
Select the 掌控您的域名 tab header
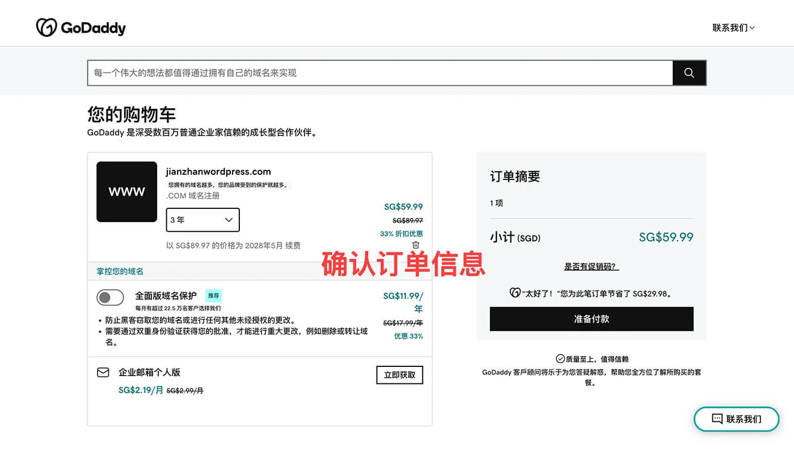click(119, 271)
